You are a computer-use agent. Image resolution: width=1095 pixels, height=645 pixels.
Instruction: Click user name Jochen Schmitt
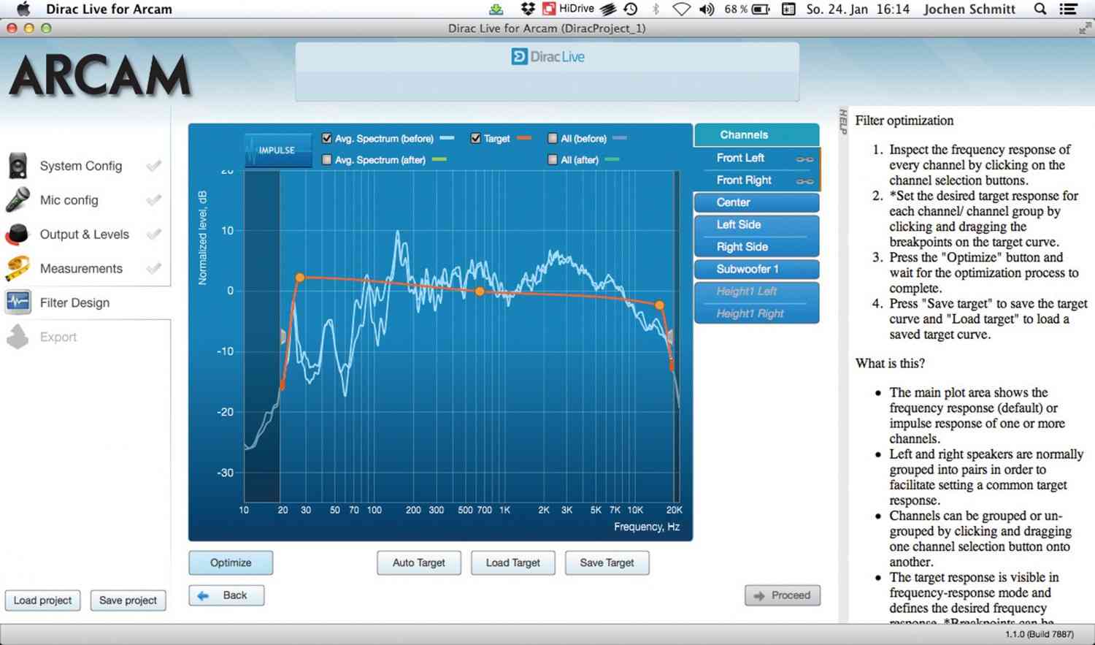tap(969, 9)
